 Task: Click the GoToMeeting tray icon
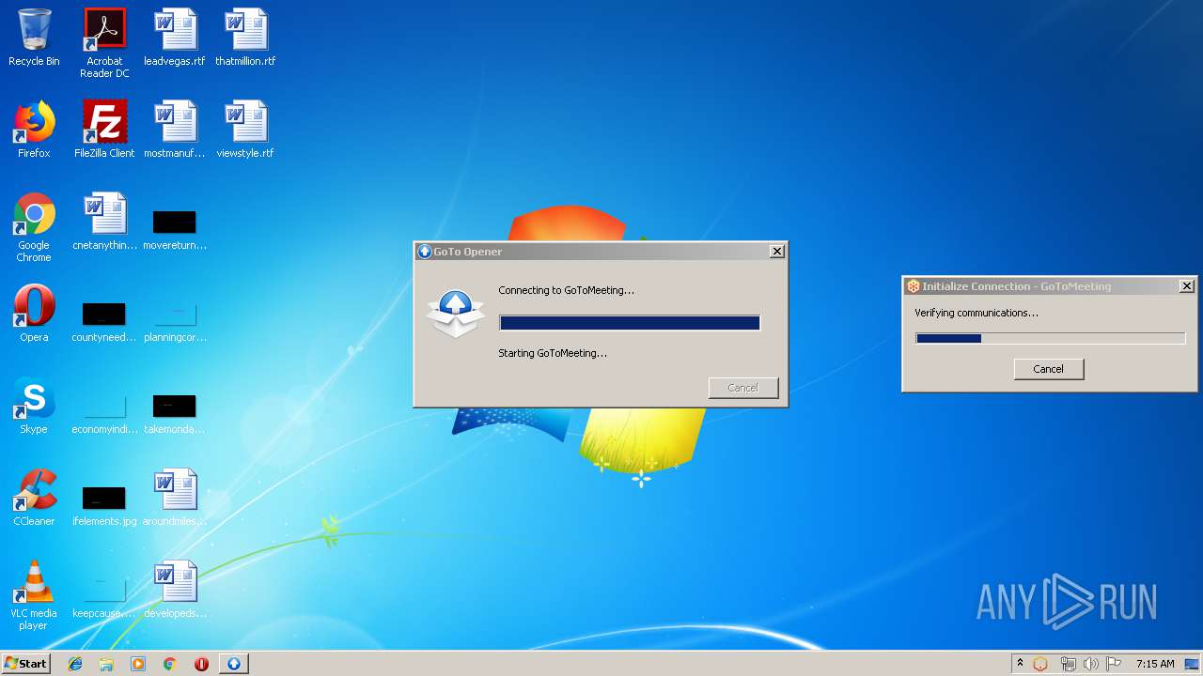(x=1040, y=664)
